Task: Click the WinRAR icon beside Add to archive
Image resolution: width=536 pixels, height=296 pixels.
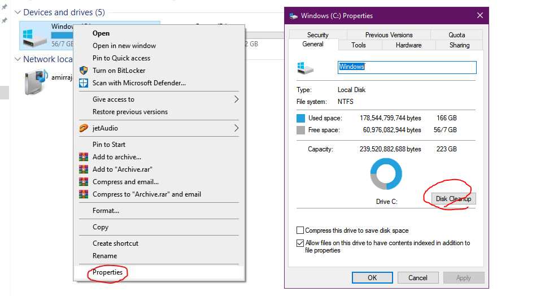Action: point(84,157)
